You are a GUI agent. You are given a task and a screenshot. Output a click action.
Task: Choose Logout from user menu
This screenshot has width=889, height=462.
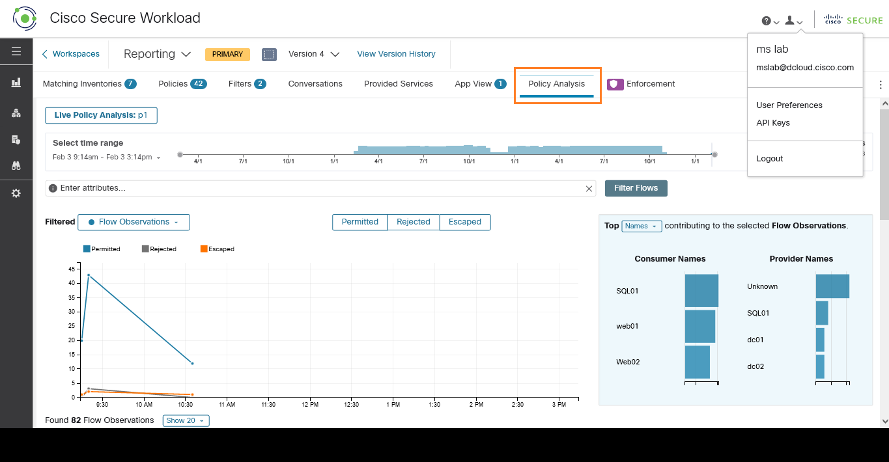point(770,159)
